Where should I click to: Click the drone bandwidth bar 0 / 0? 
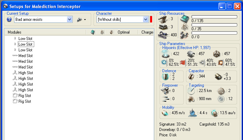tap(214, 33)
